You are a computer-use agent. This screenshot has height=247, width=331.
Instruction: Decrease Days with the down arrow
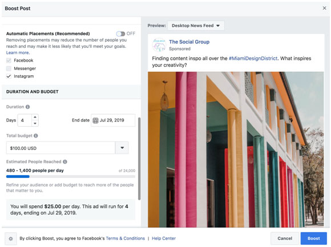(x=35, y=123)
